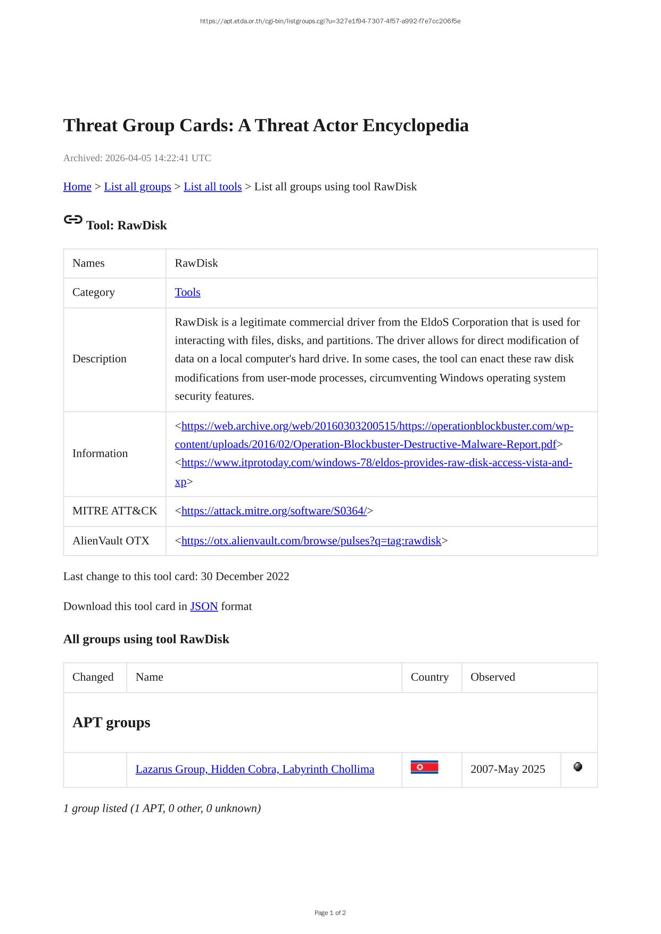Click the Observed column header
The image size is (661, 934).
point(492,677)
